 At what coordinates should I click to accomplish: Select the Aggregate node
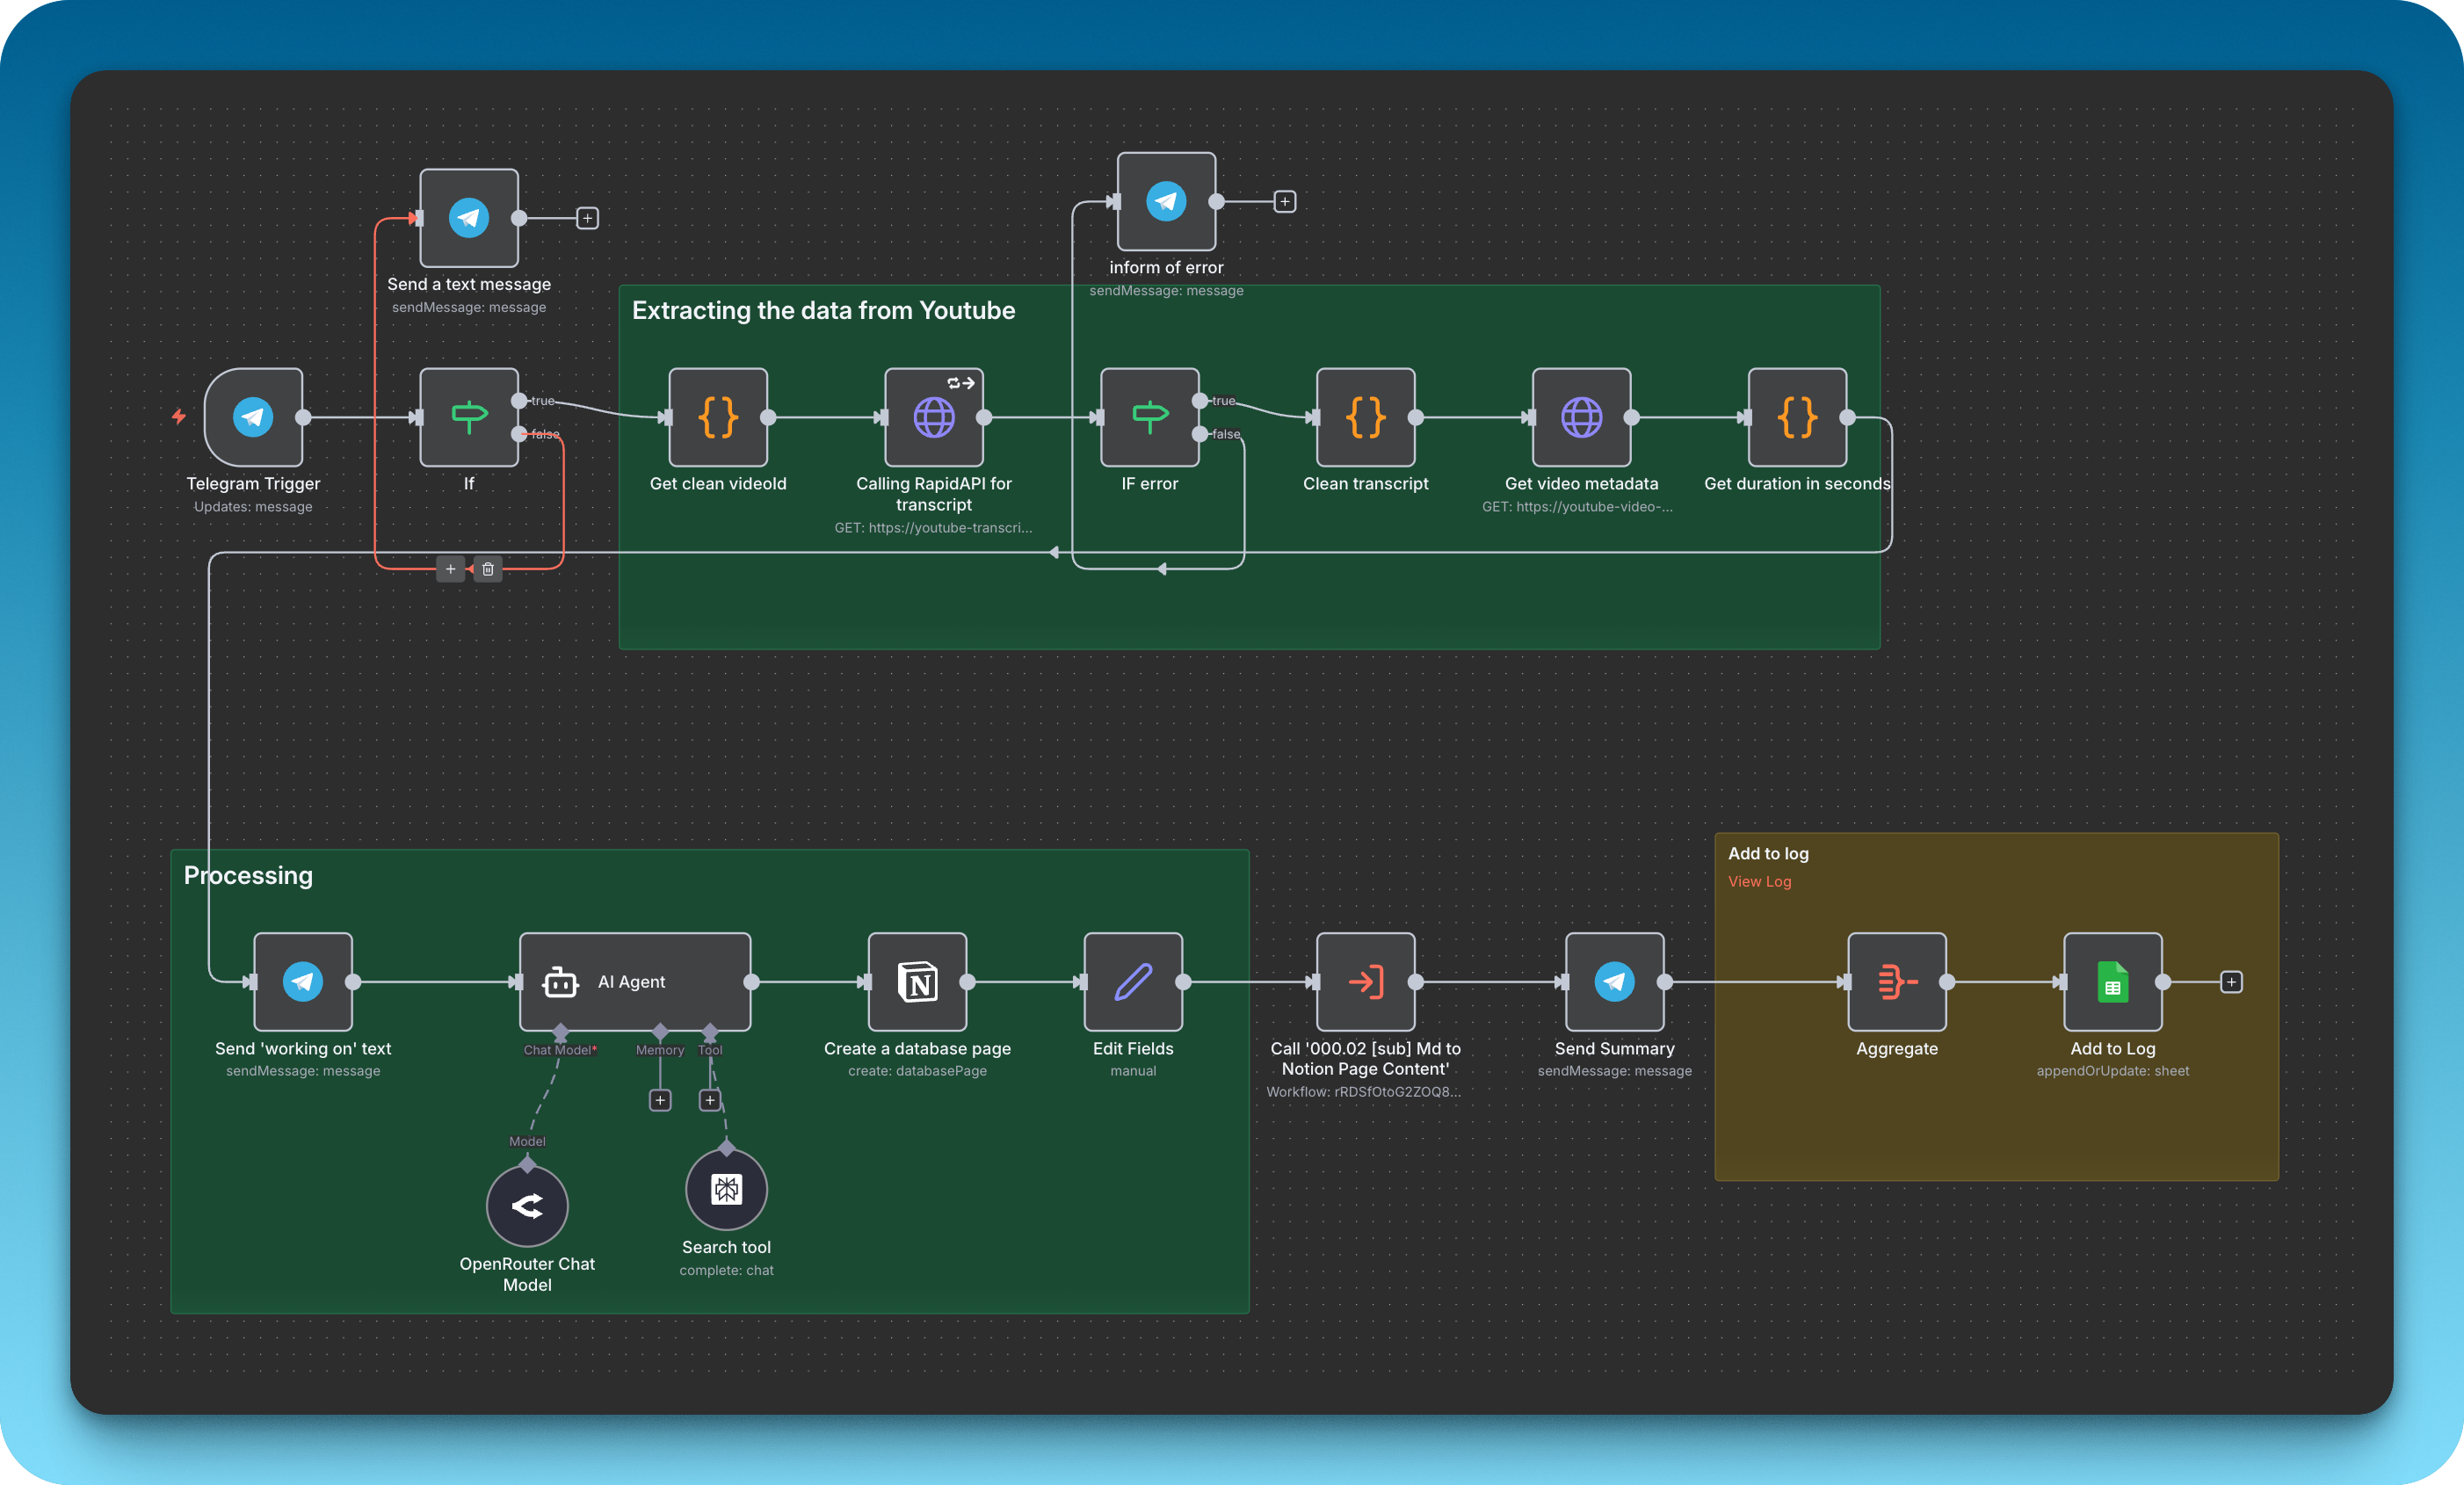pos(1896,981)
